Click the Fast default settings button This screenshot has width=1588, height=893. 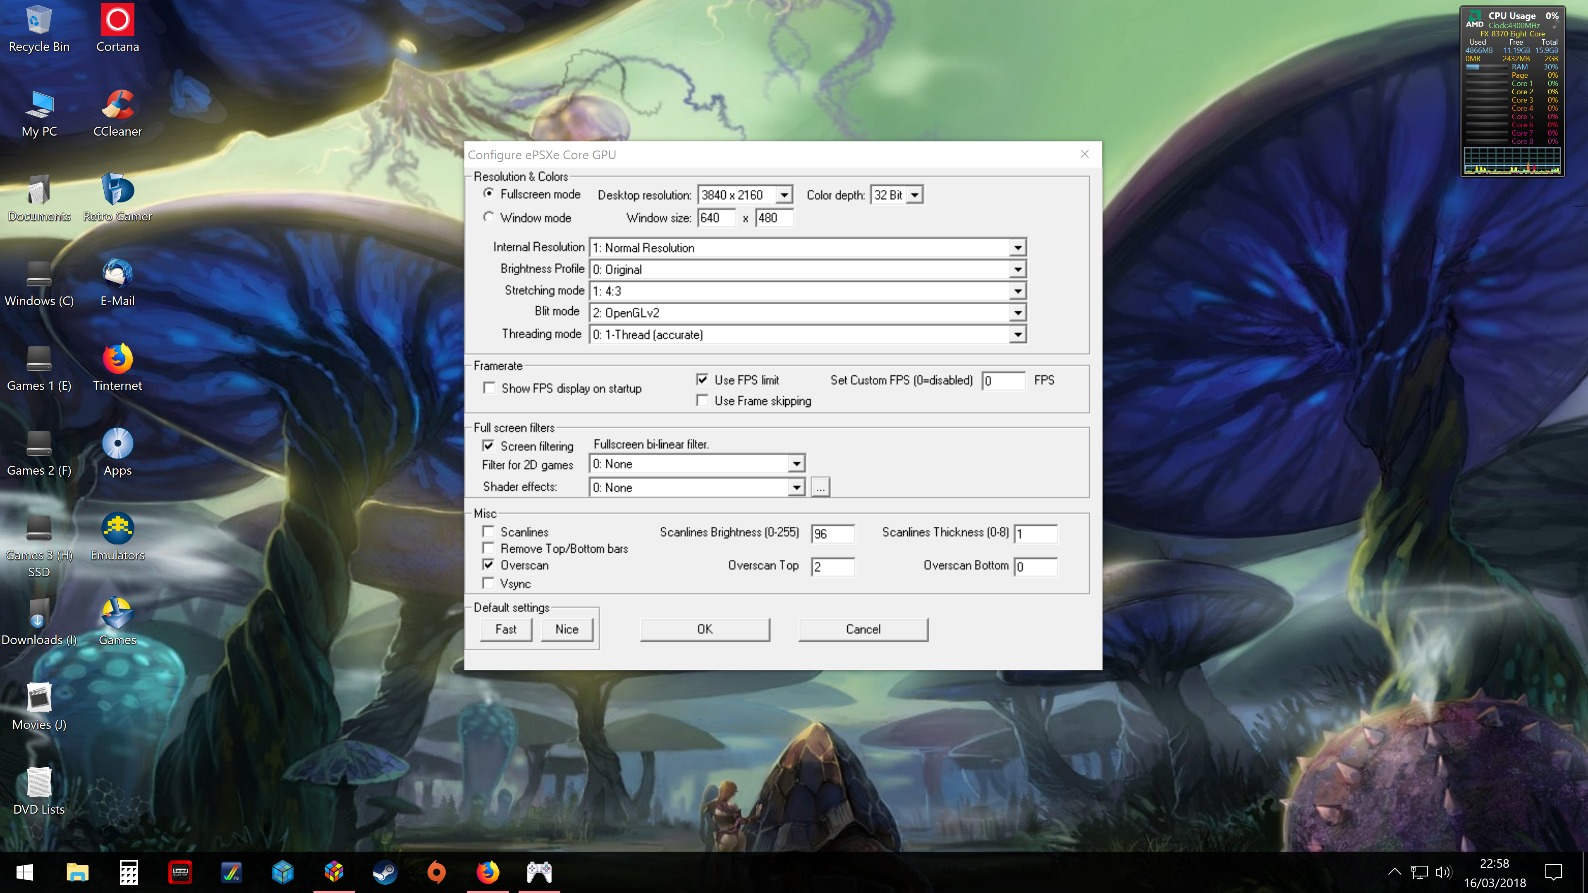click(506, 629)
